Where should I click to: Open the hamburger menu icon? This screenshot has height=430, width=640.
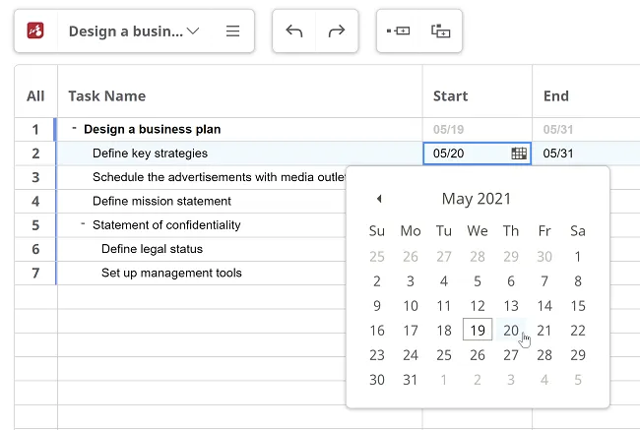[233, 31]
